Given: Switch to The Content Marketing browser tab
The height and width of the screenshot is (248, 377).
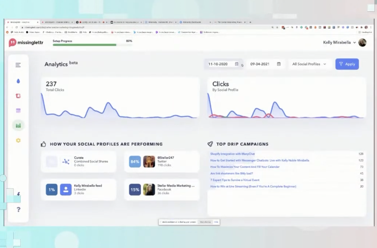Looking at the screenshot, I should [x=230, y=22].
